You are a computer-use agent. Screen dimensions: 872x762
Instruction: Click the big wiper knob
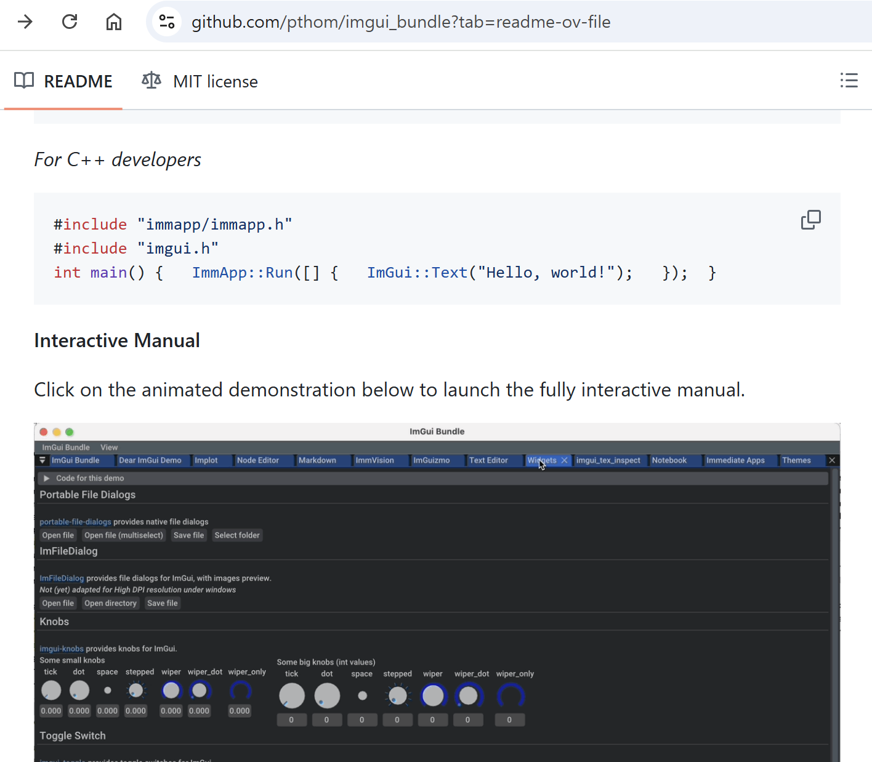433,696
